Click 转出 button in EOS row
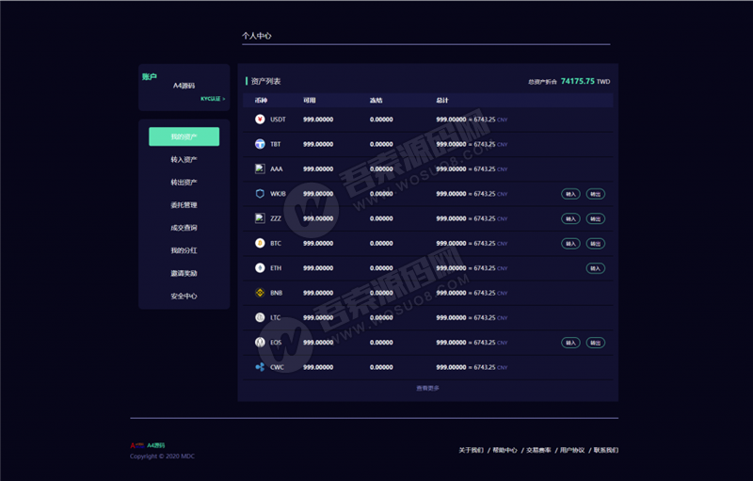Viewport: 753px width, 481px height. tap(596, 343)
